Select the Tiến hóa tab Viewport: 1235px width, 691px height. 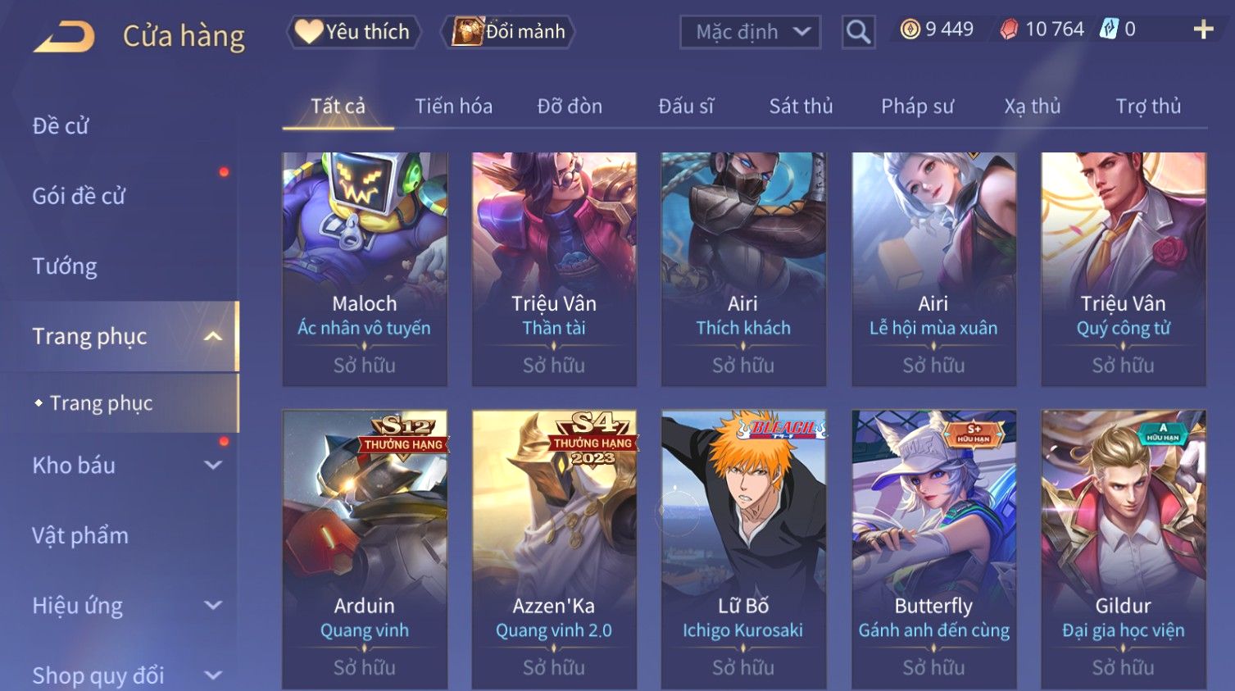point(453,106)
